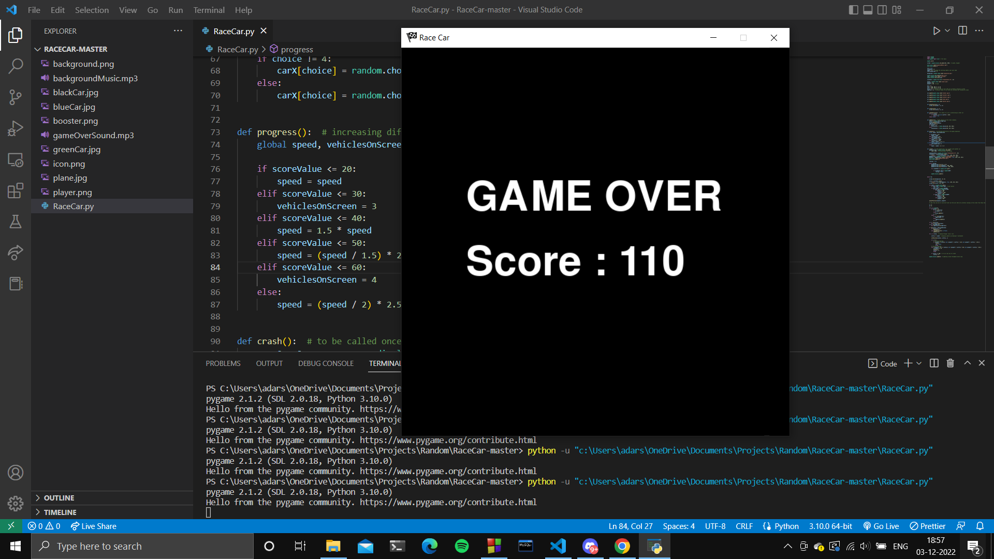
Task: Expand the OUTLINE section
Action: (x=59, y=498)
